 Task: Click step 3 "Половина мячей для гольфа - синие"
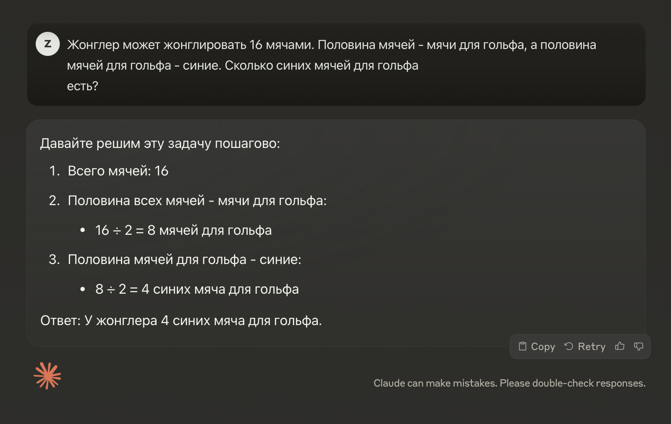pyautogui.click(x=184, y=259)
